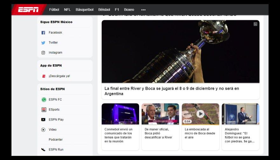Click the 'App de ESPN' heading
The width and height of the screenshot is (280, 160).
[51, 65]
